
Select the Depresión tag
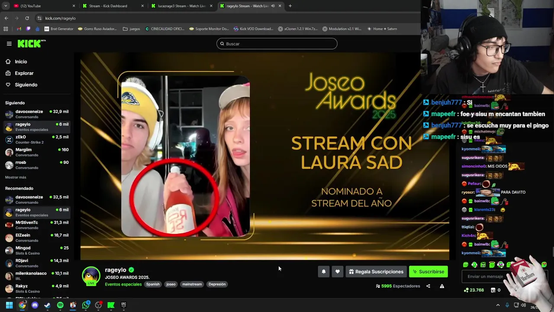217,284
